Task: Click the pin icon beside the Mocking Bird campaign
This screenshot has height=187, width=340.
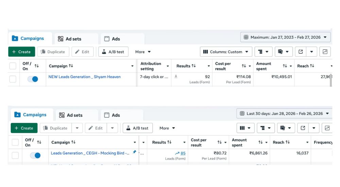Action: point(134,152)
